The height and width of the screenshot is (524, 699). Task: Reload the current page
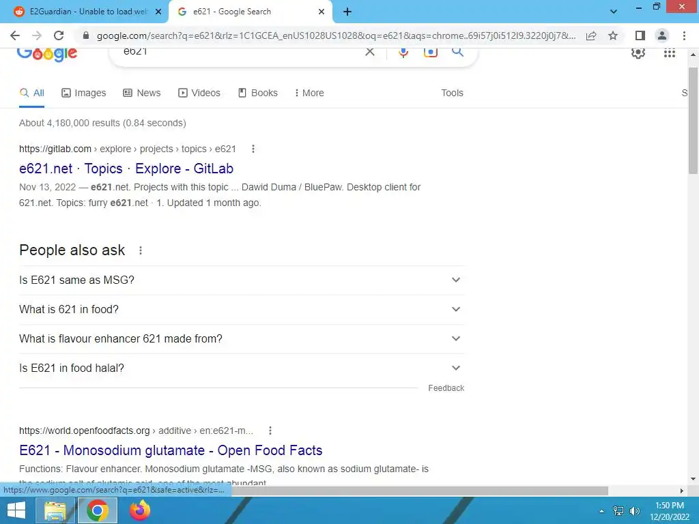pos(59,35)
